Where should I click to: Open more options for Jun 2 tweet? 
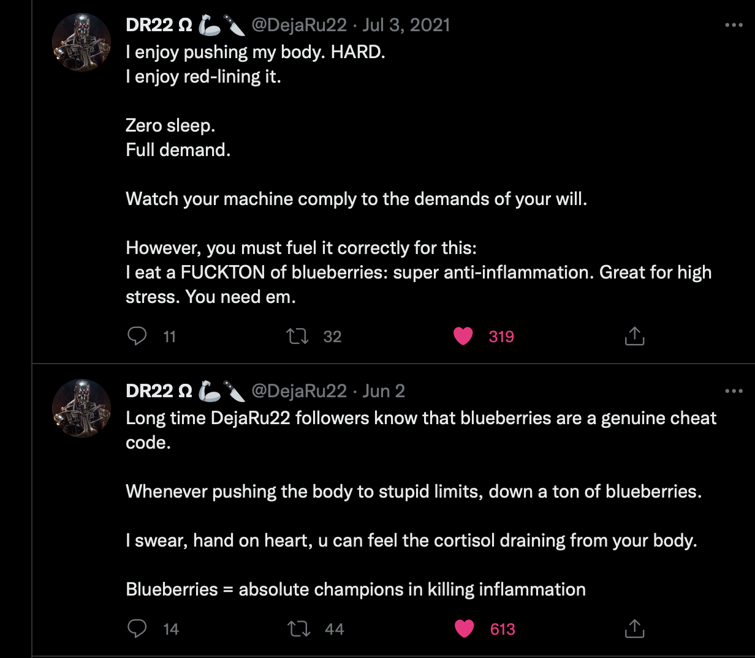point(734,391)
